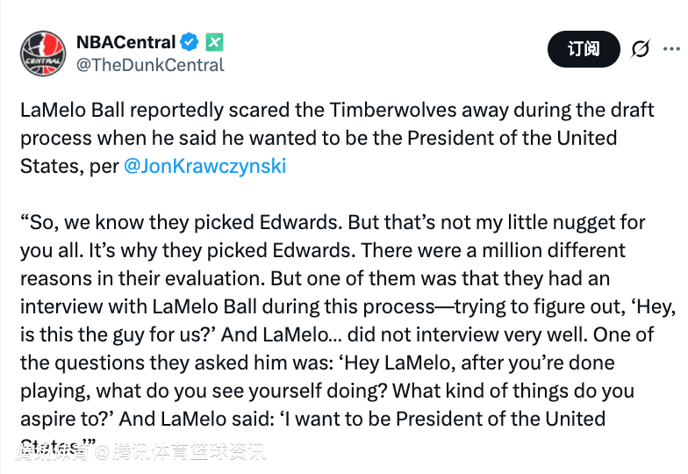Viewport: 688px width, 474px height.
Task: Click the blue verified checkmark badge
Action: pyautogui.click(x=190, y=41)
